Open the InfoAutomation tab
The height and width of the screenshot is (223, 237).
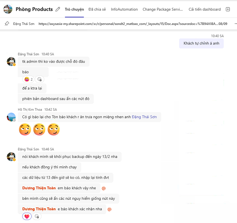[124, 9]
